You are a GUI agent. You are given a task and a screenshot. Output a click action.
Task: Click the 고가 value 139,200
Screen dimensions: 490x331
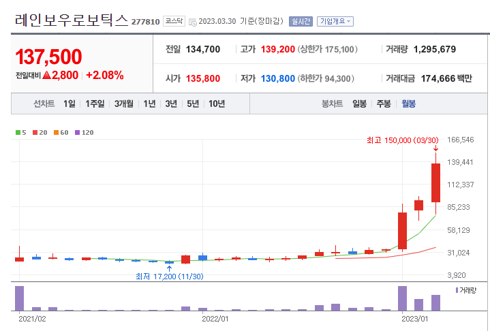(x=278, y=49)
